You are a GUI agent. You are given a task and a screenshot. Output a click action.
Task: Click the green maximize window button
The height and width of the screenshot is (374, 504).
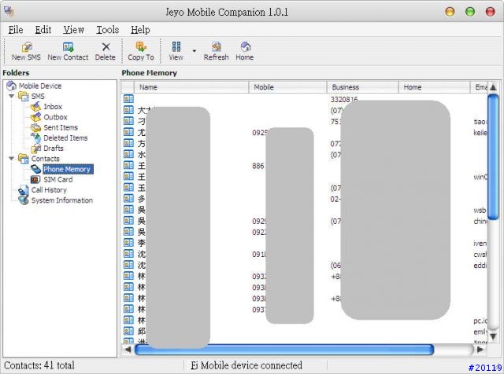(x=470, y=12)
